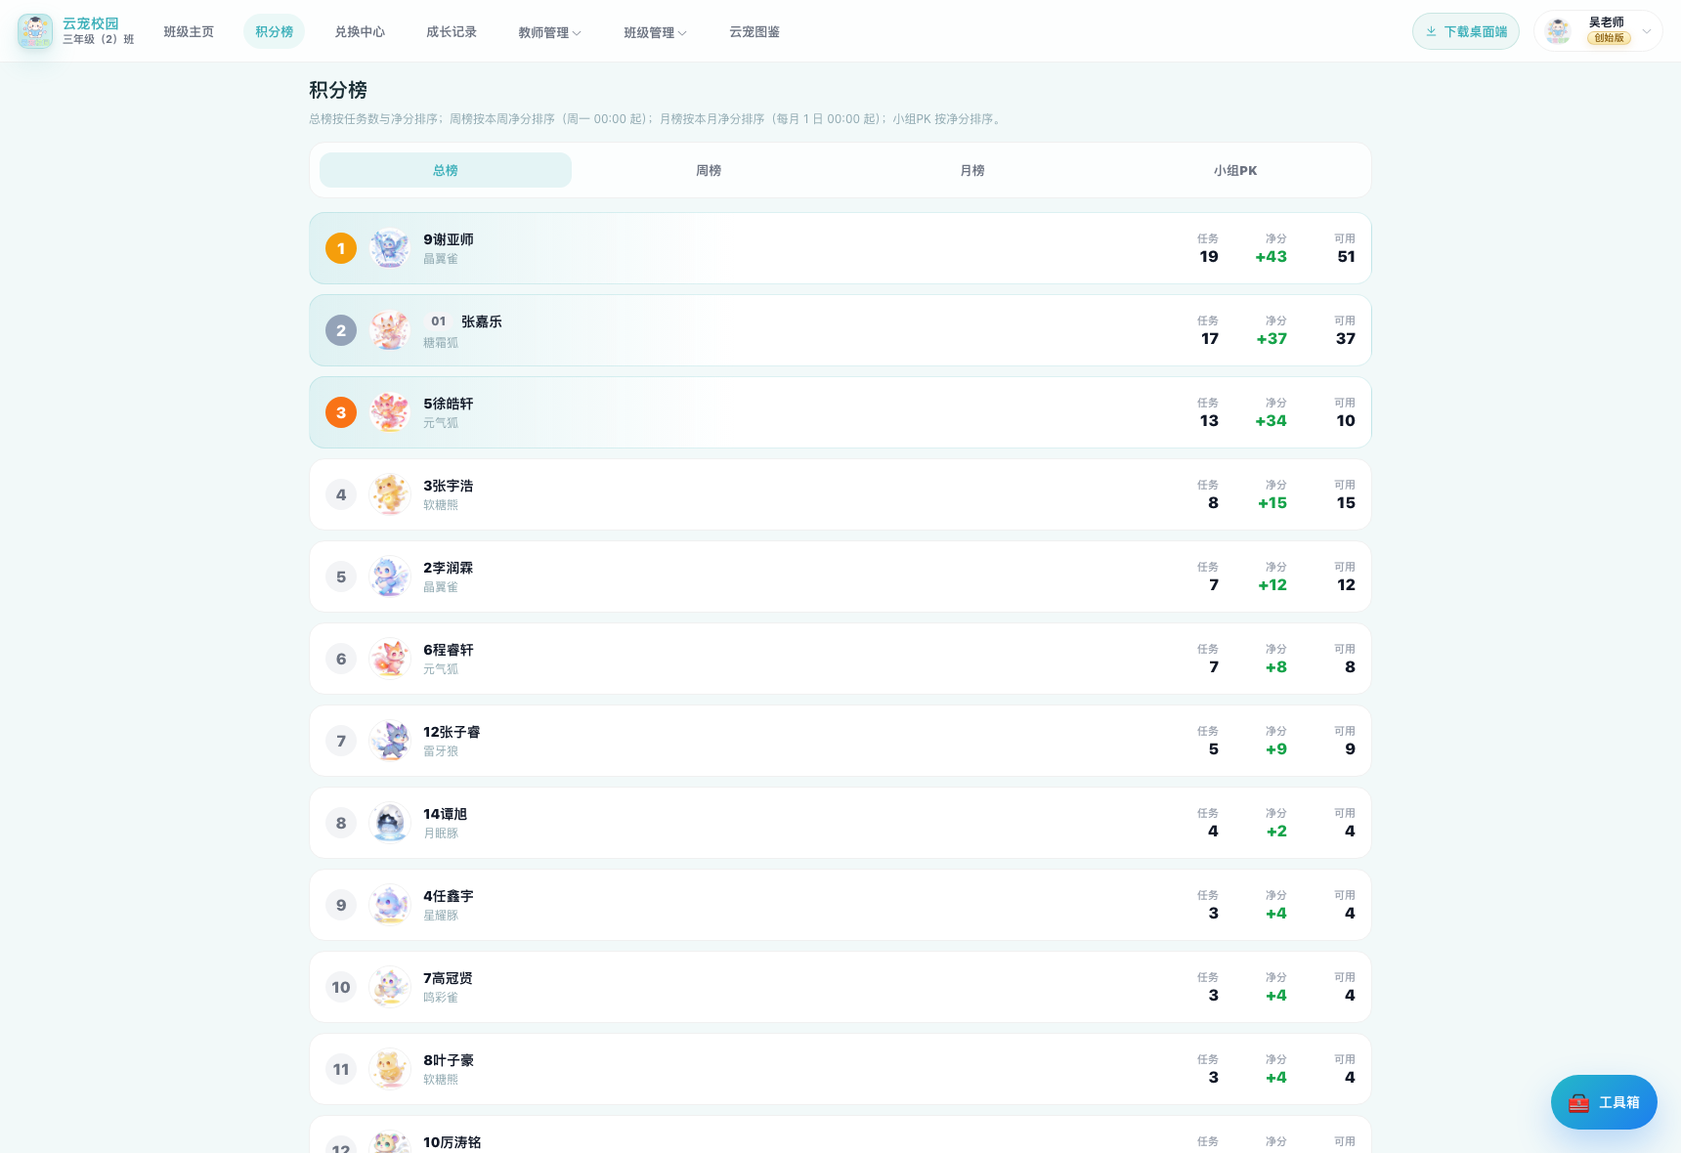The width and height of the screenshot is (1681, 1153).
Task: Click the 可用 value 51
Action: (1346, 257)
